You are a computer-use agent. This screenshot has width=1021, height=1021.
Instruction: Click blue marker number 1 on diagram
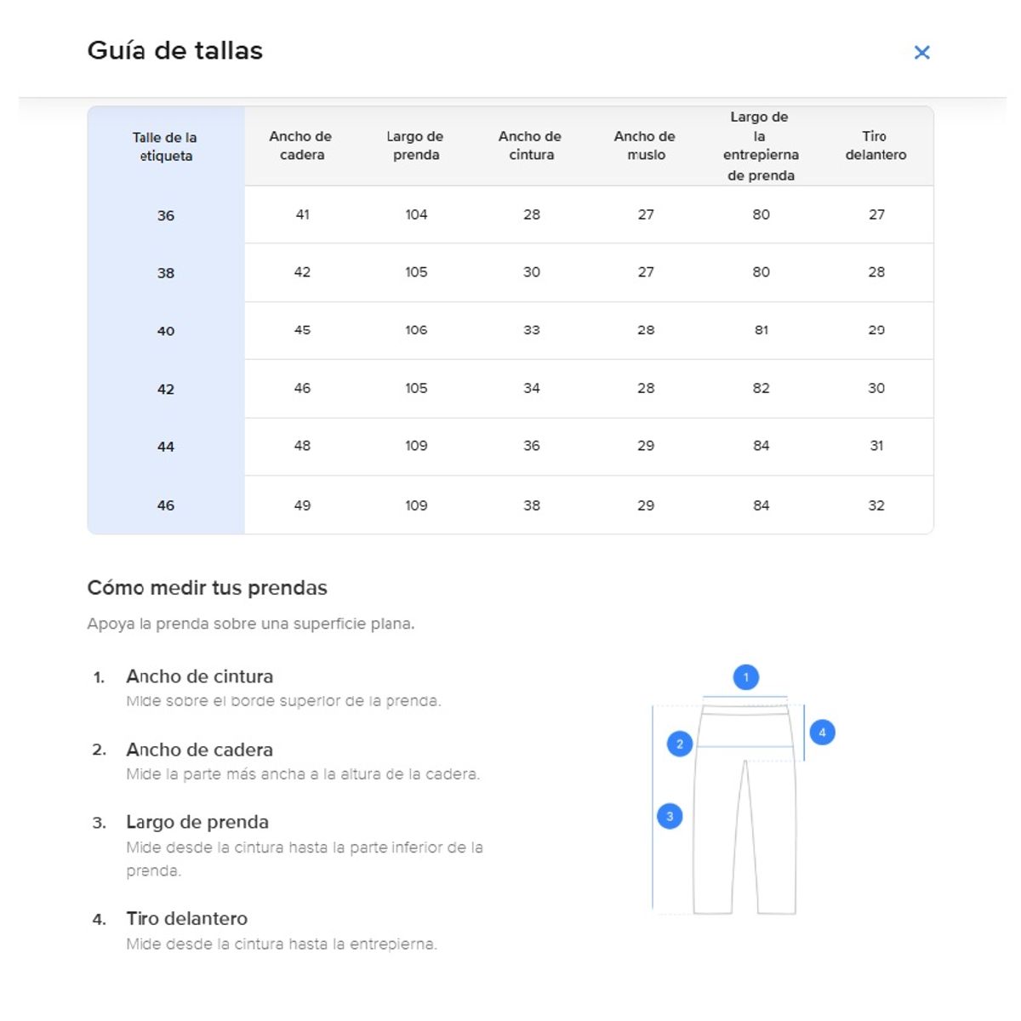pyautogui.click(x=746, y=677)
